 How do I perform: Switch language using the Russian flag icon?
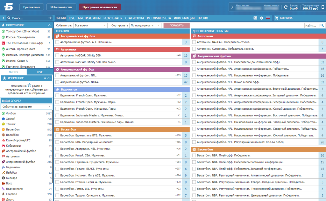[268, 18]
